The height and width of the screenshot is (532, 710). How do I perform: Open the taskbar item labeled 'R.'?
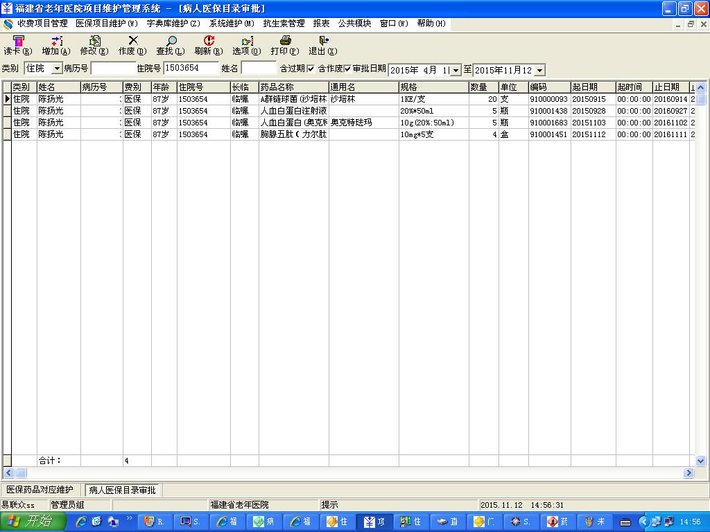pyautogui.click(x=155, y=522)
